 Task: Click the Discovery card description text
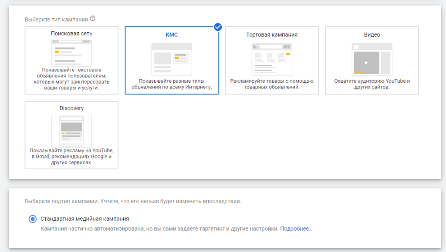coord(71,156)
